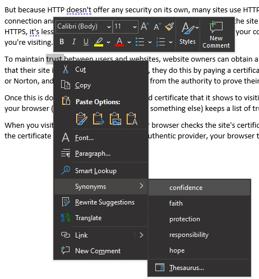Select Rewrite Suggestions menu entry
This screenshot has height=279, width=259.
pyautogui.click(x=101, y=202)
